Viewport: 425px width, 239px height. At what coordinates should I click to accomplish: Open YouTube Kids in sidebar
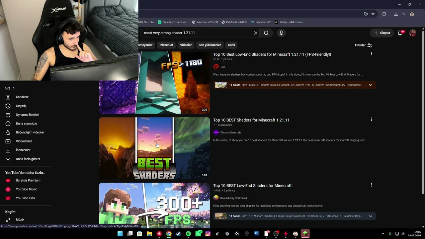[25, 198]
